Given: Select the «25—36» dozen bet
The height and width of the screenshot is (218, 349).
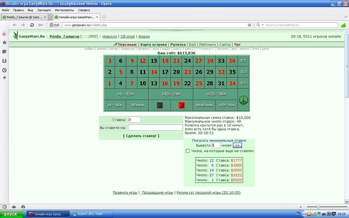Looking at the screenshot, I should pyautogui.click(x=215, y=94).
